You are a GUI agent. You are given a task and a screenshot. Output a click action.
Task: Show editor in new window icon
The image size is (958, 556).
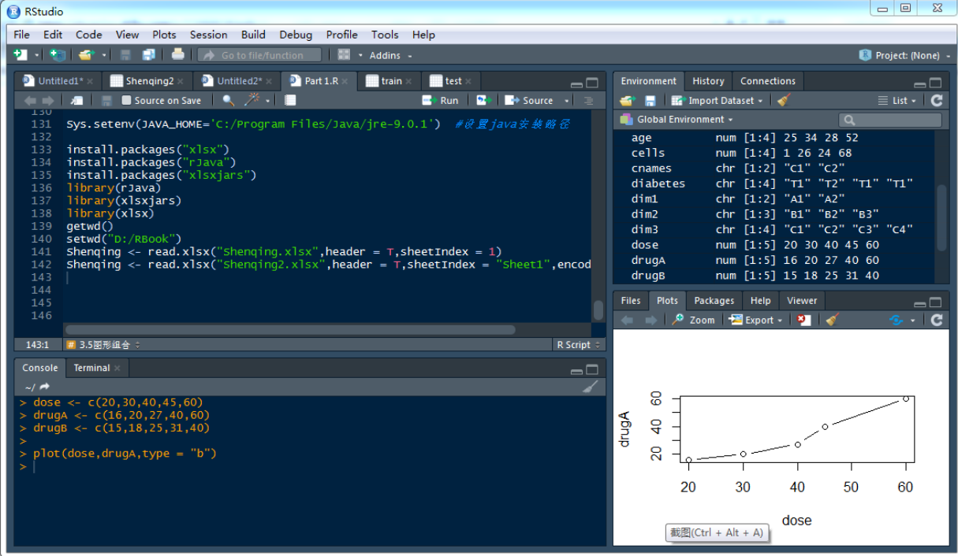tap(76, 100)
